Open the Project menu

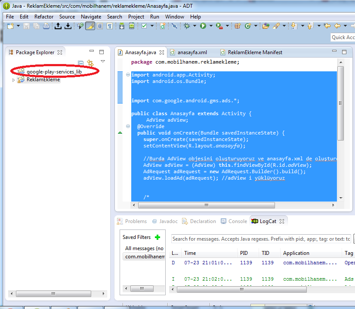(x=136, y=17)
